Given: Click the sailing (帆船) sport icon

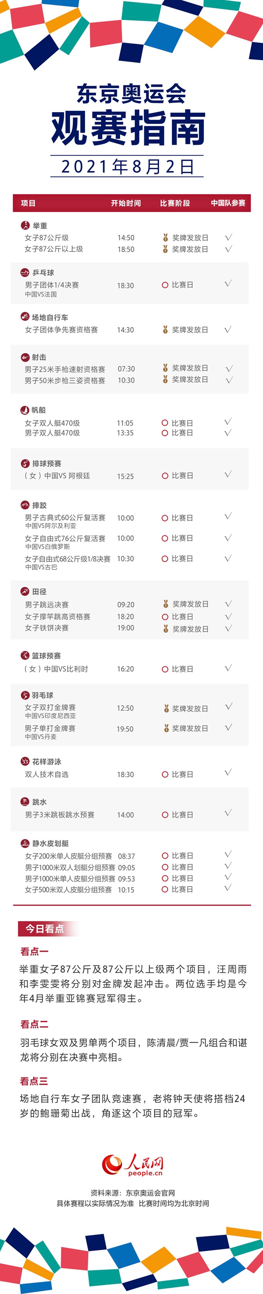Looking at the screenshot, I should [x=25, y=410].
